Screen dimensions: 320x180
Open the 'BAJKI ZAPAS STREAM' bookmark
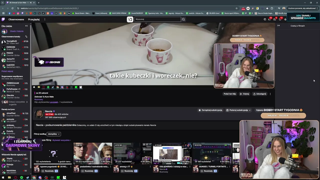(x=117, y=13)
